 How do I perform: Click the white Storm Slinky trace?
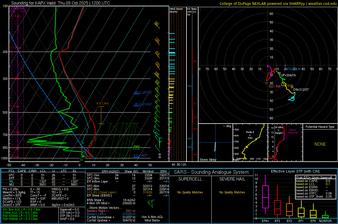(x=215, y=147)
